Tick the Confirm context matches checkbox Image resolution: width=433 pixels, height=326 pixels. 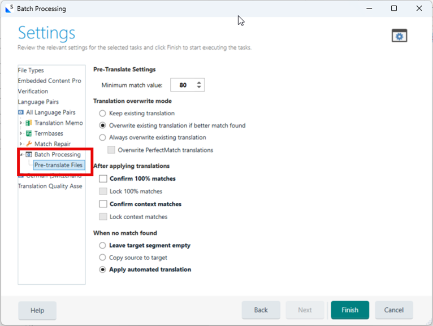tap(103, 204)
